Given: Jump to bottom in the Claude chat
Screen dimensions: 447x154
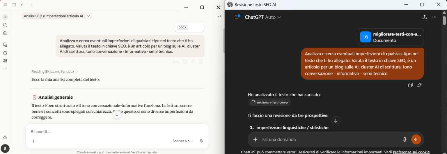Looking at the screenshot, I should coord(117,114).
